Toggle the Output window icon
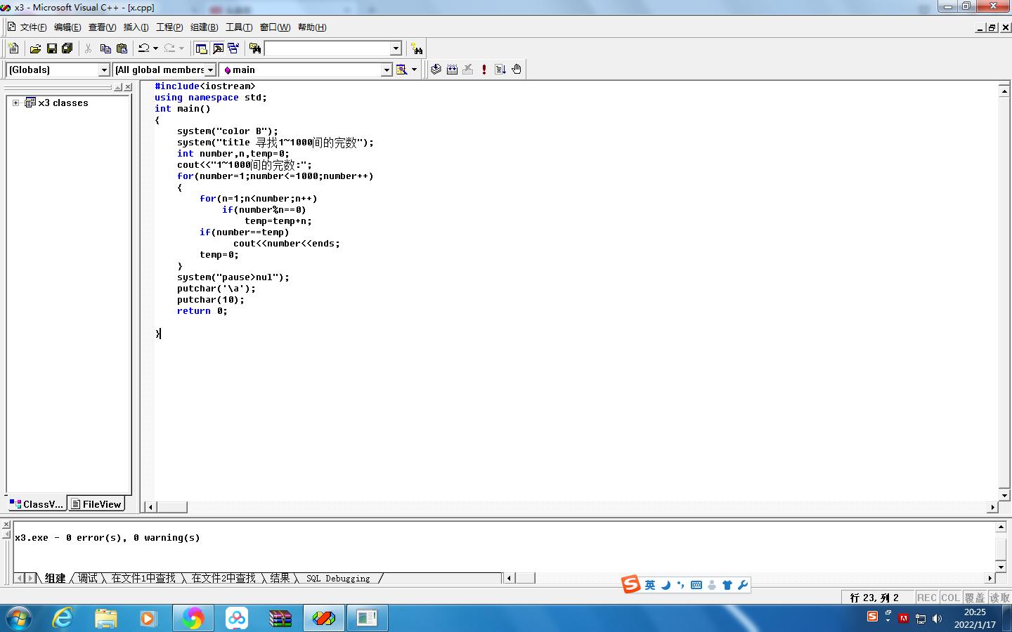Image resolution: width=1012 pixels, height=632 pixels. pyautogui.click(x=218, y=48)
